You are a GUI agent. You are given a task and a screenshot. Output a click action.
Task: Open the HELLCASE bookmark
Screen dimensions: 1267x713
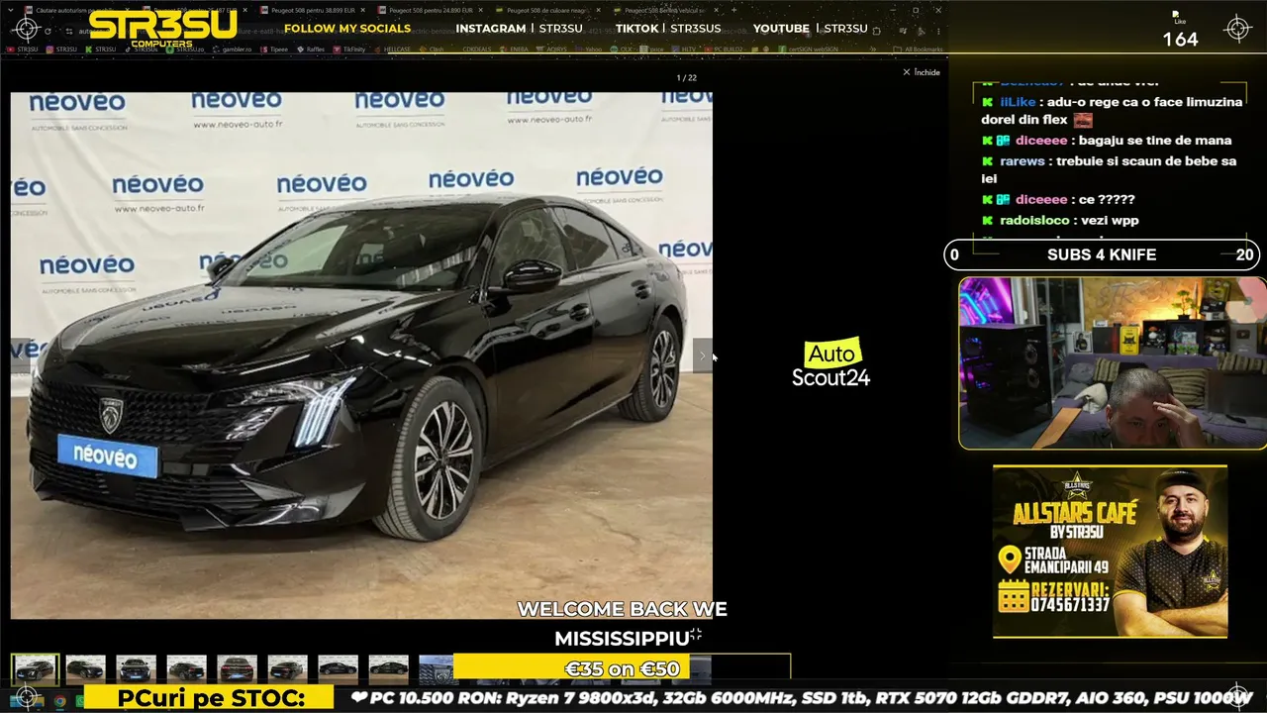(x=392, y=49)
